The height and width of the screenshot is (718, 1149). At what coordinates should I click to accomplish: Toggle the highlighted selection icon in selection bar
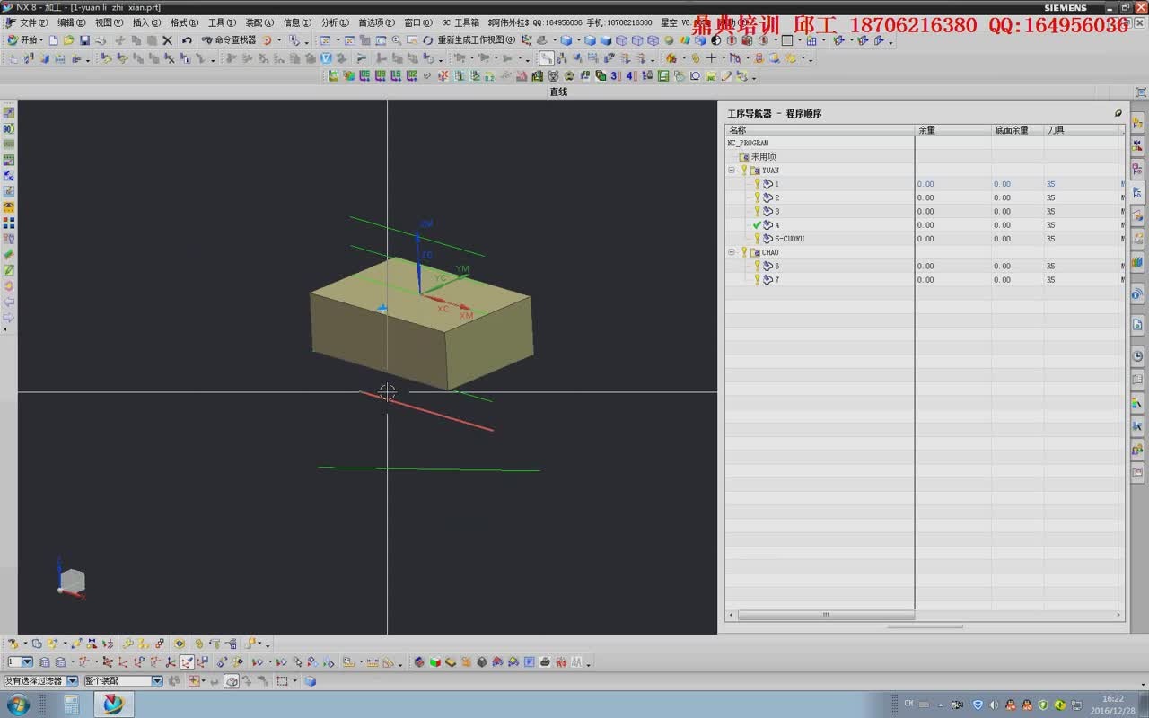click(232, 681)
